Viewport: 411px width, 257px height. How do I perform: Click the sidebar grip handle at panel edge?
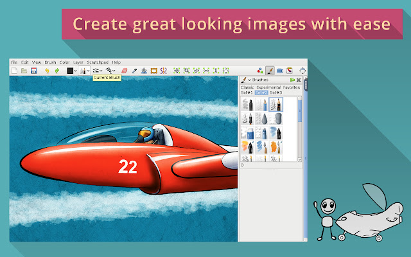coord(306,84)
